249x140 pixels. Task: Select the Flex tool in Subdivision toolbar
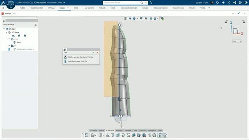point(160,135)
